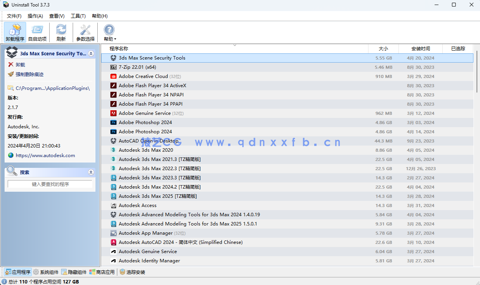
Task: Open the 工具(T) menu
Action: pyautogui.click(x=77, y=16)
